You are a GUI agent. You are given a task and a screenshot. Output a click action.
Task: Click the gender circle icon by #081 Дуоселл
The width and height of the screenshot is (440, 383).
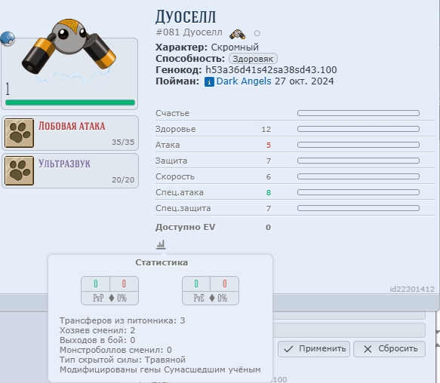(x=257, y=34)
